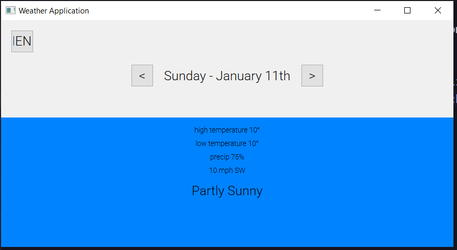Click the Partly Sunny condition text
Screen dimensions: 457x250
tap(227, 191)
